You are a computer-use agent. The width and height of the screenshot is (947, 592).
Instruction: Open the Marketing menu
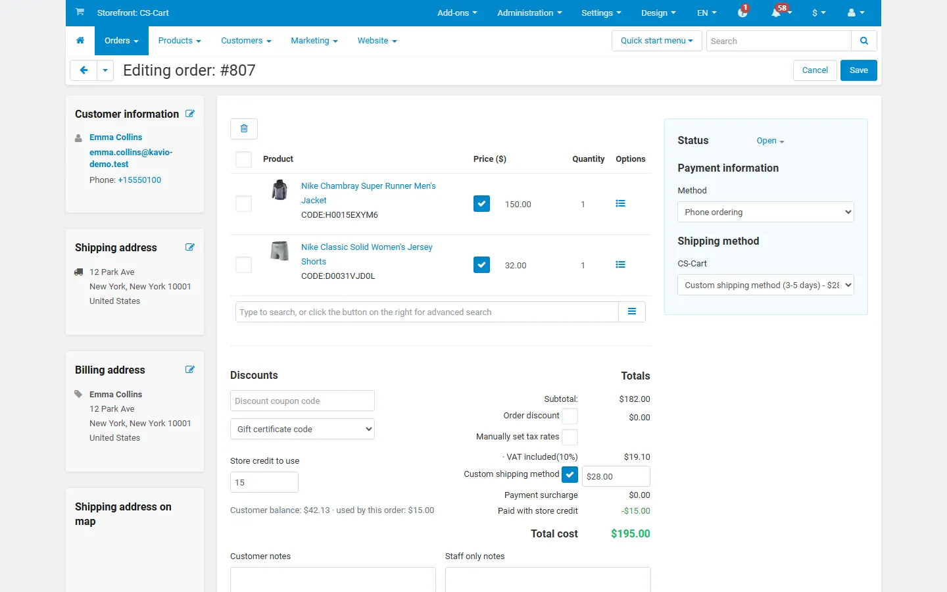click(x=314, y=41)
